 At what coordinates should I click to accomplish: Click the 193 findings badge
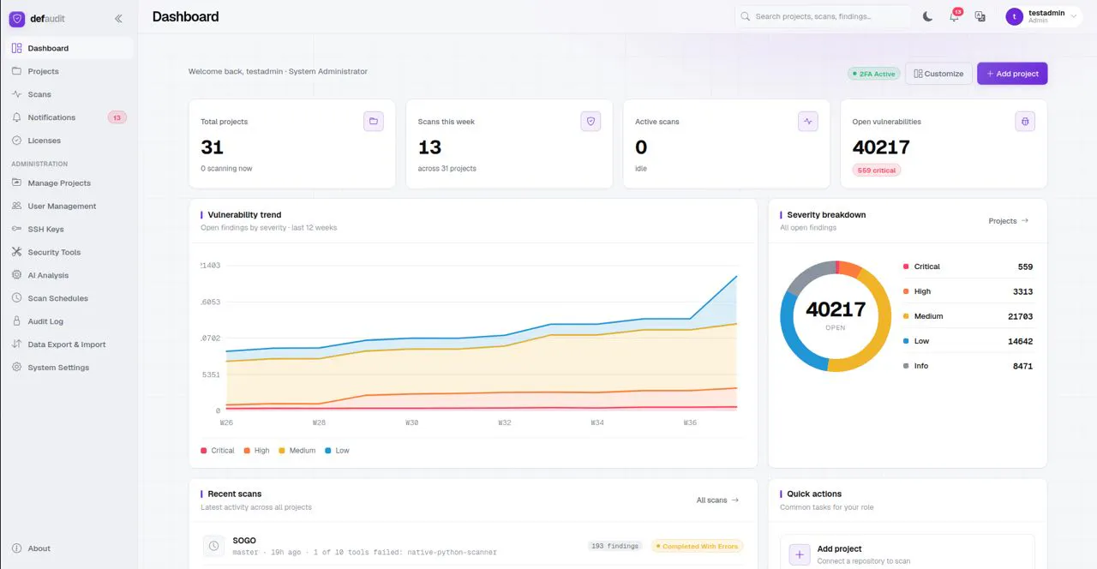click(x=615, y=546)
